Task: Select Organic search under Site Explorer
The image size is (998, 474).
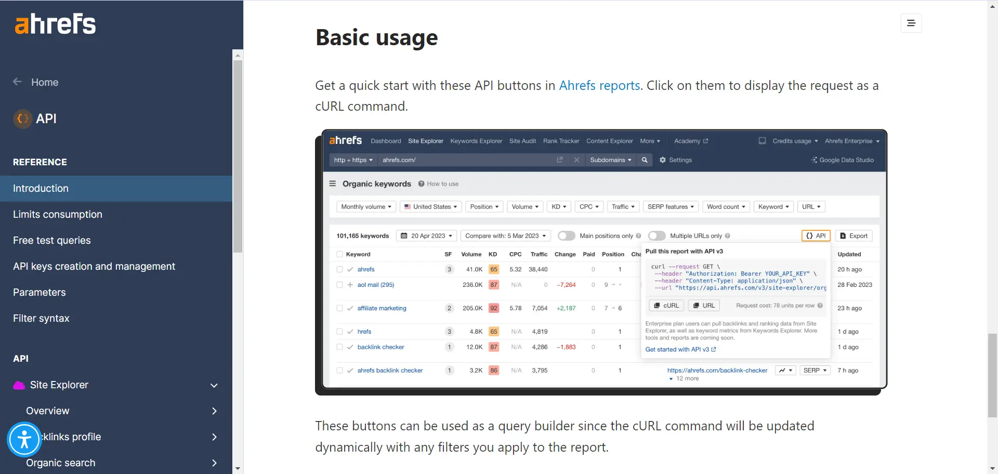Action: (x=61, y=463)
